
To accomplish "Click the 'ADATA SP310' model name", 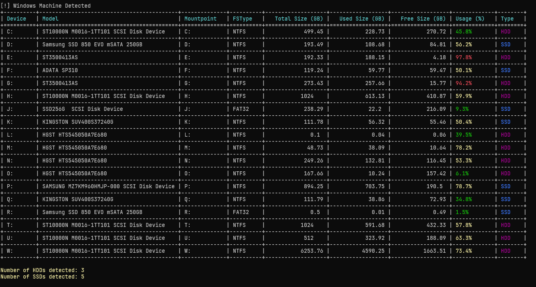I will [x=60, y=70].
